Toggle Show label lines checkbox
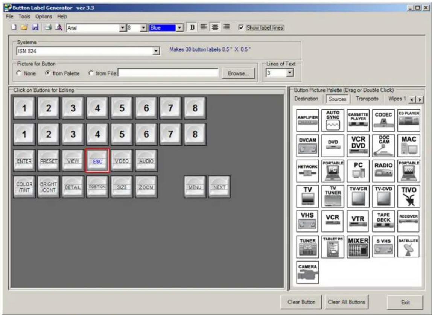The image size is (432, 315). (241, 27)
